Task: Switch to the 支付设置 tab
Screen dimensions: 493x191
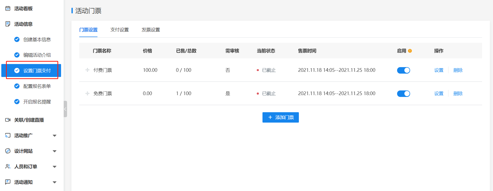Action: coord(120,30)
